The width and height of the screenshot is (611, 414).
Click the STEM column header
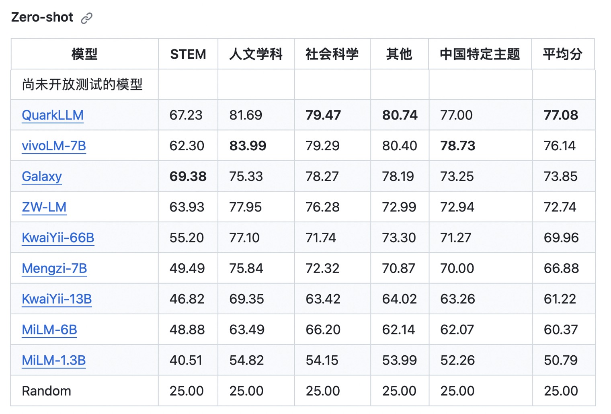[188, 54]
